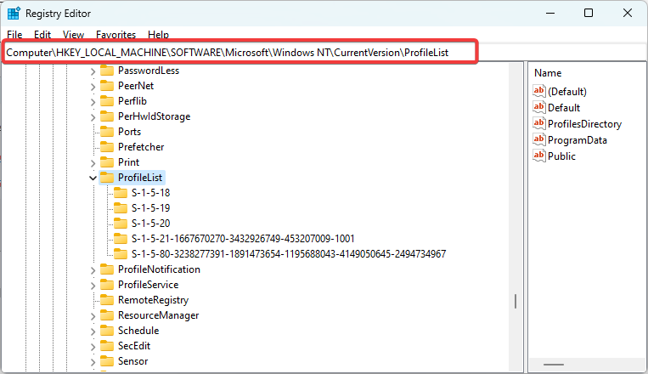This screenshot has height=374, width=648.
Task: Expand the Perflib key
Action: tap(93, 102)
